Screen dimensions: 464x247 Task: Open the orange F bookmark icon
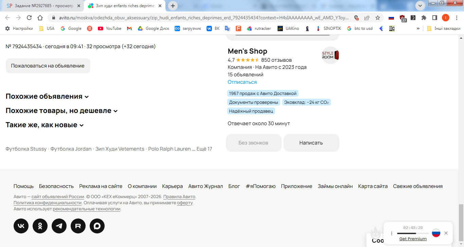(x=238, y=28)
